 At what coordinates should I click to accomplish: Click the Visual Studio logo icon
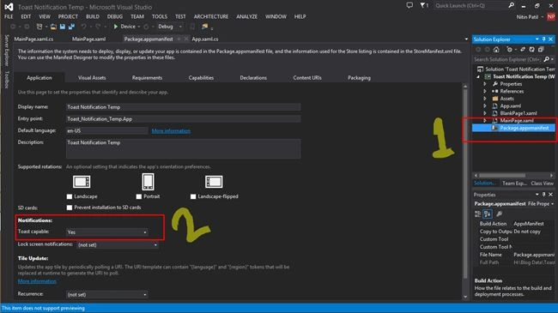9,7
